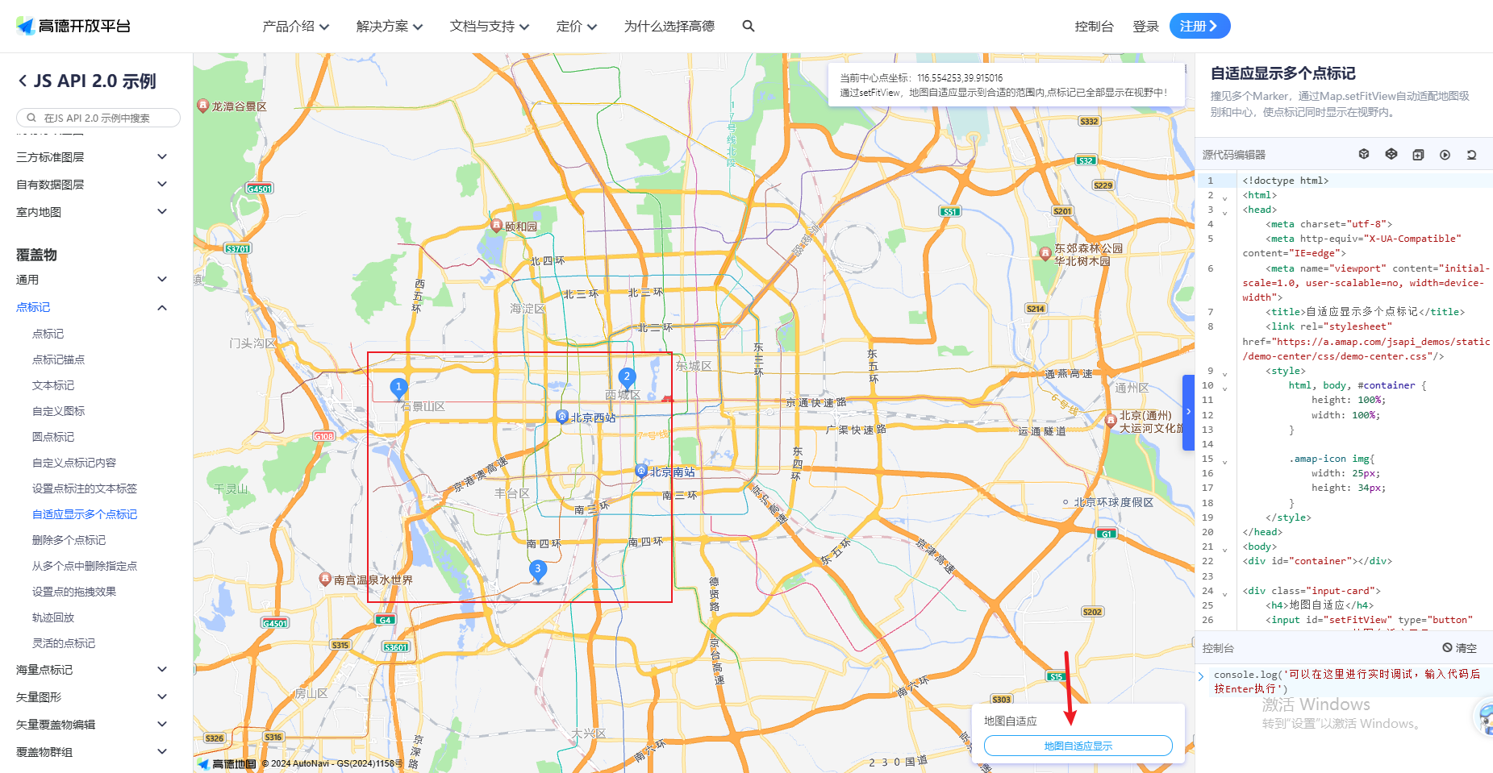Fold code at line 9 style tag
This screenshot has width=1493, height=773.
coord(1225,373)
